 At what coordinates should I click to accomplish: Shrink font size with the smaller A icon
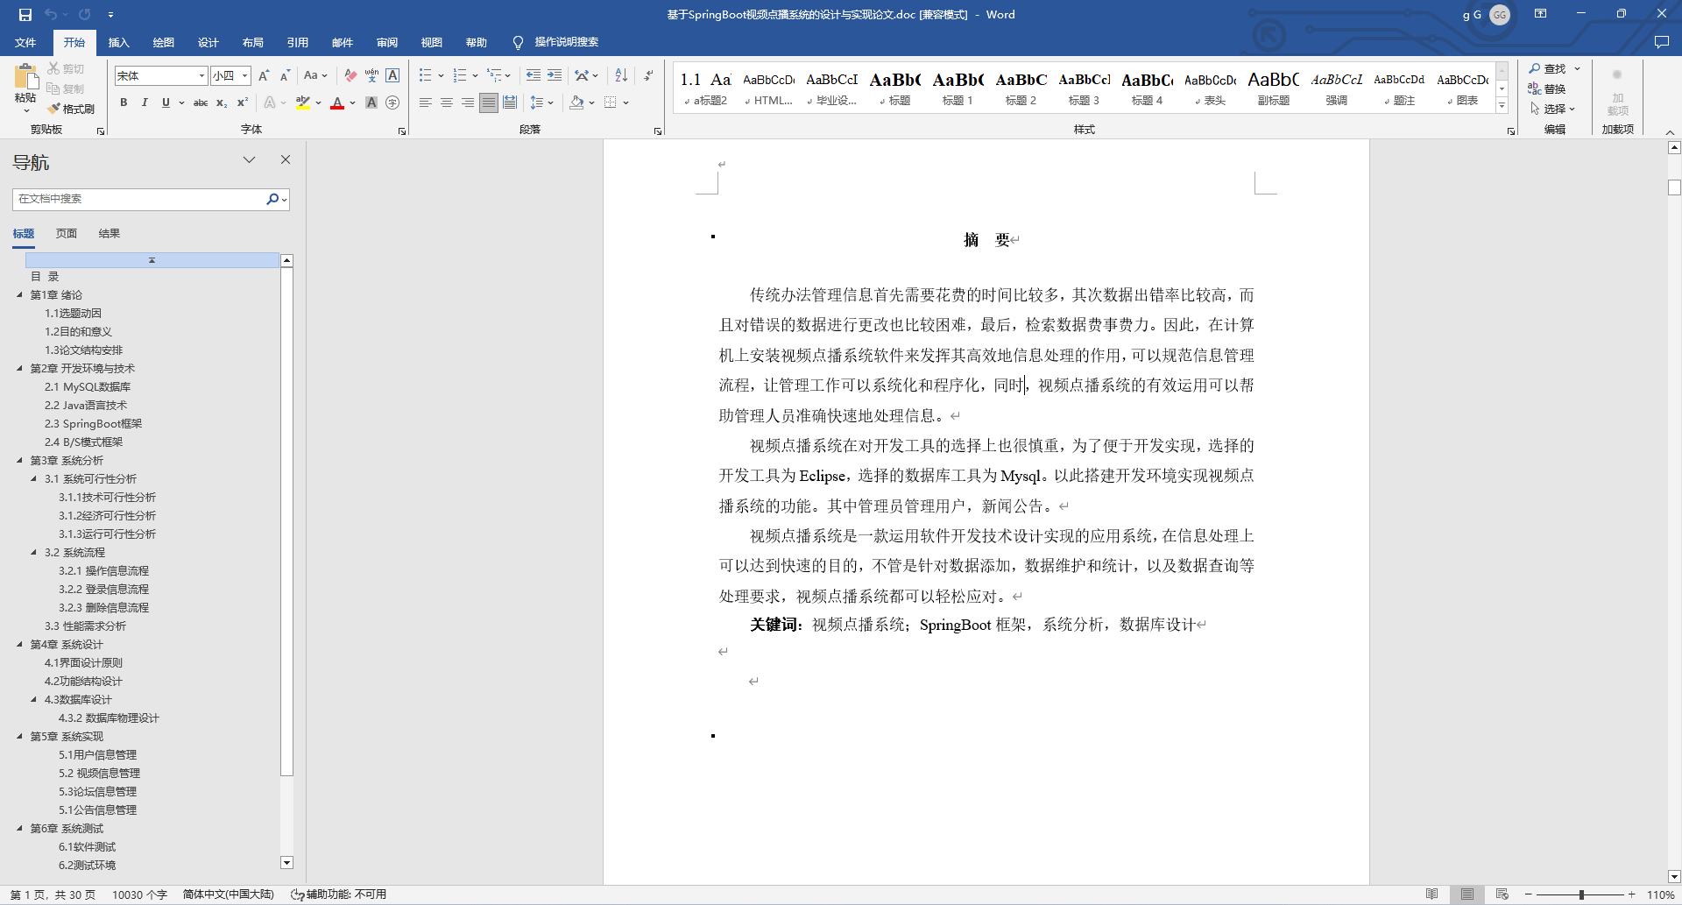coord(285,76)
